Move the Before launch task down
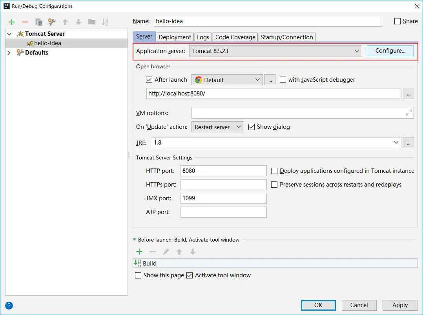Image resolution: width=423 pixels, height=315 pixels. click(193, 252)
